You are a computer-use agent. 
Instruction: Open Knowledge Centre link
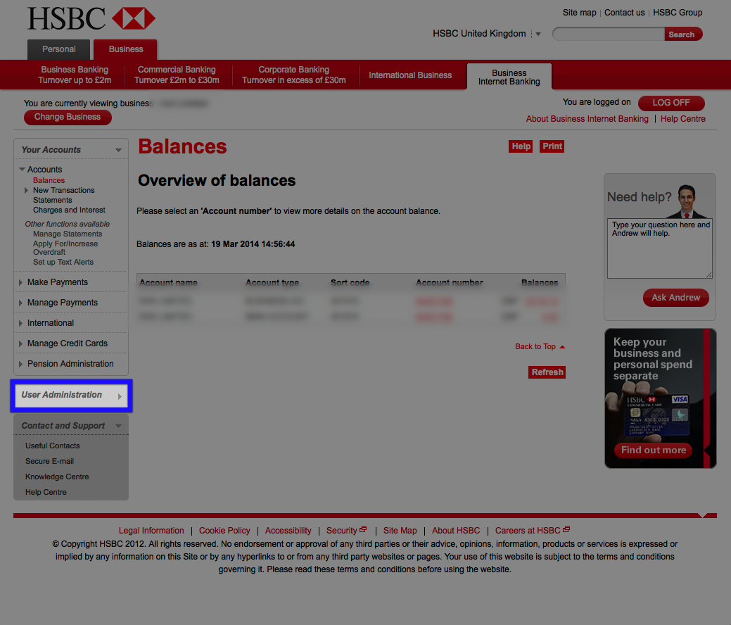tap(57, 476)
